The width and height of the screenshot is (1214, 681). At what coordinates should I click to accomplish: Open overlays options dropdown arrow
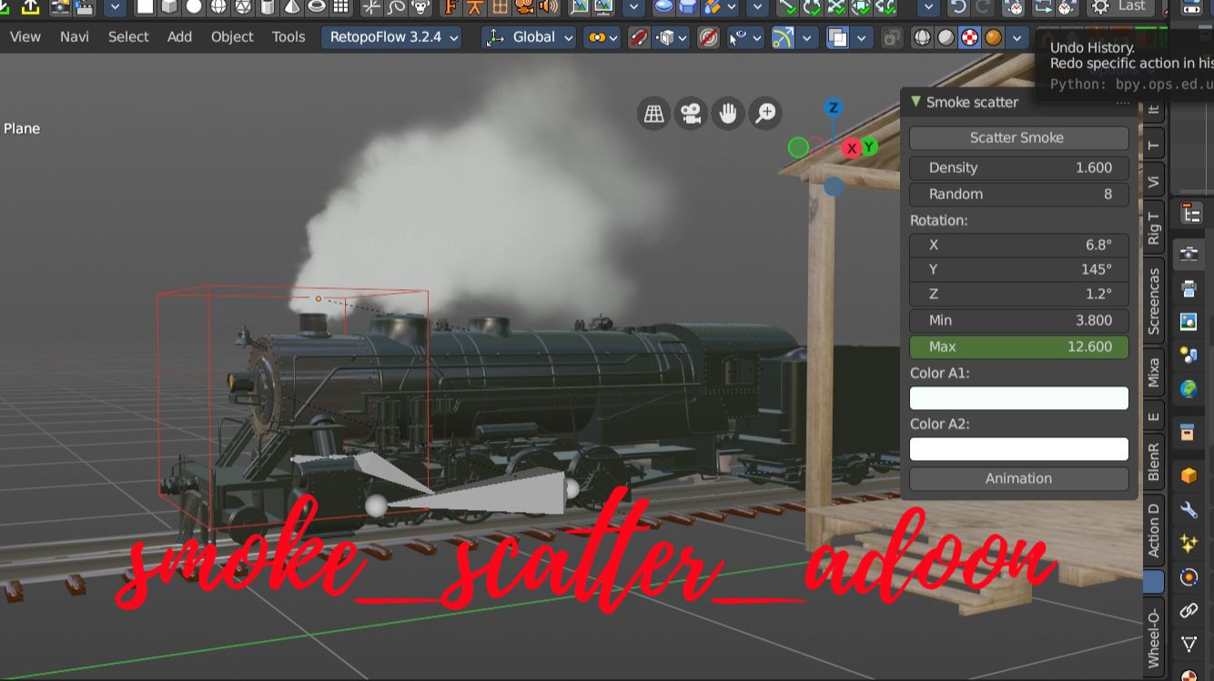pos(861,38)
